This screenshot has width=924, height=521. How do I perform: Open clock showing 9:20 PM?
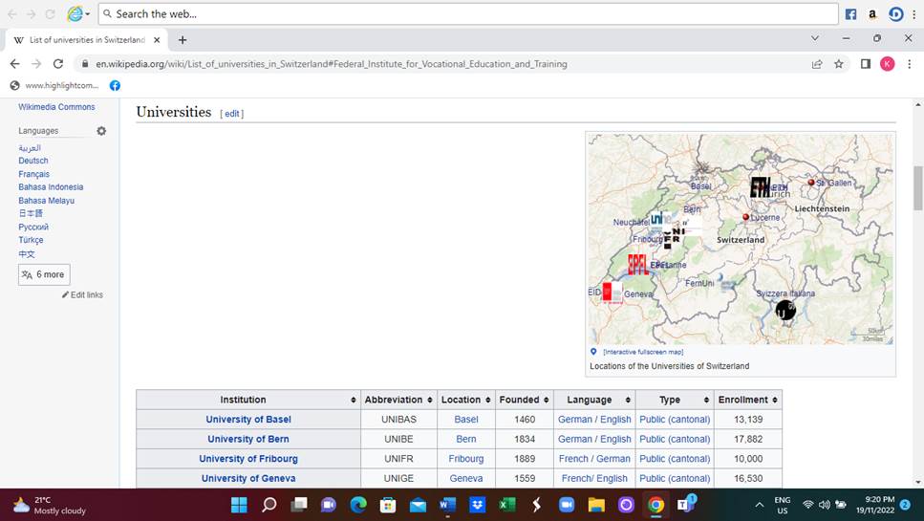pos(875,505)
